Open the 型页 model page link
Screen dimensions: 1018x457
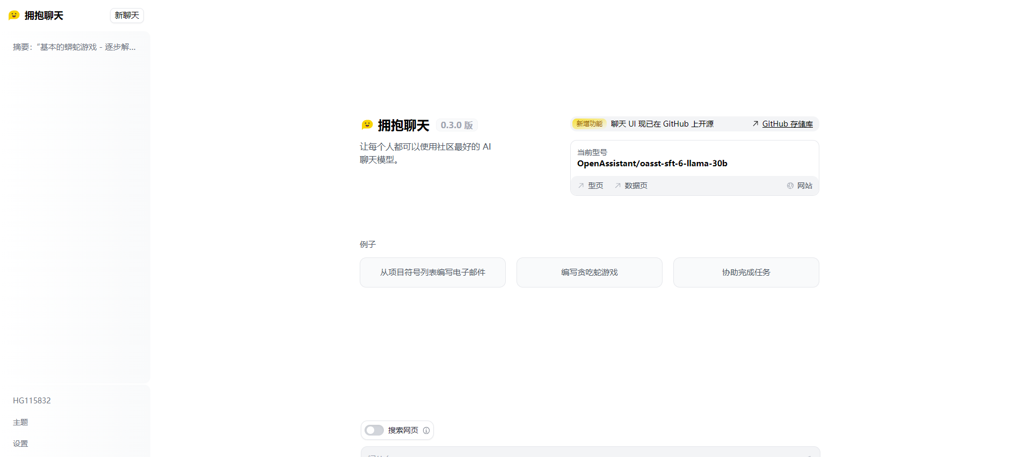pyautogui.click(x=595, y=186)
